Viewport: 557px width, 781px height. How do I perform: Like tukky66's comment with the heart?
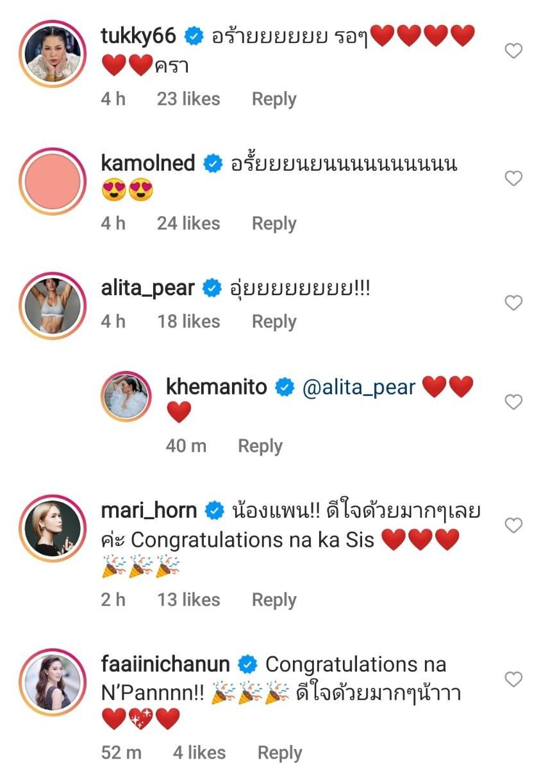point(513,51)
